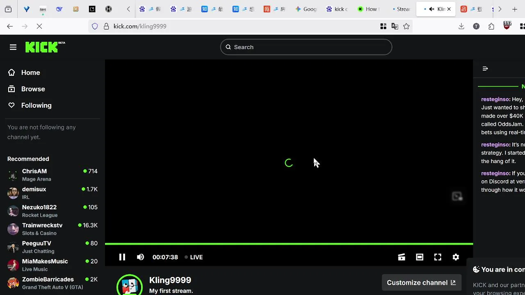525x295 pixels.
Task: Switch to the 'kick c' tab
Action: click(337, 9)
